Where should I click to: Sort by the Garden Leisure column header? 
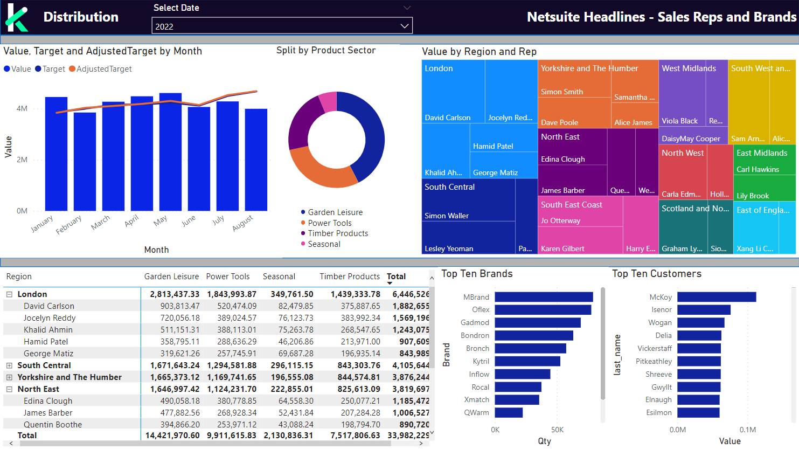(x=171, y=277)
